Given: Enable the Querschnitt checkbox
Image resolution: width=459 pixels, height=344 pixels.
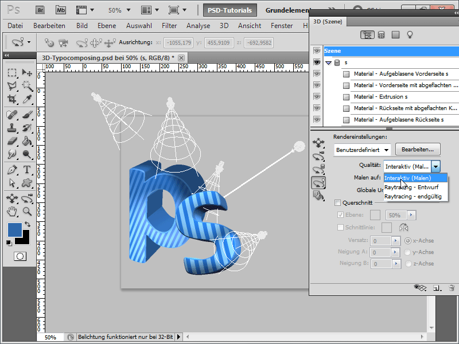Looking at the screenshot, I should (337, 202).
